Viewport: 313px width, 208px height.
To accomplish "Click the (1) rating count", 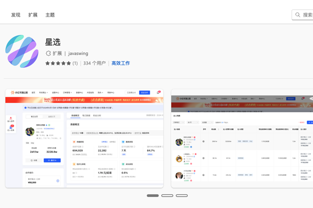I will click(x=75, y=63).
